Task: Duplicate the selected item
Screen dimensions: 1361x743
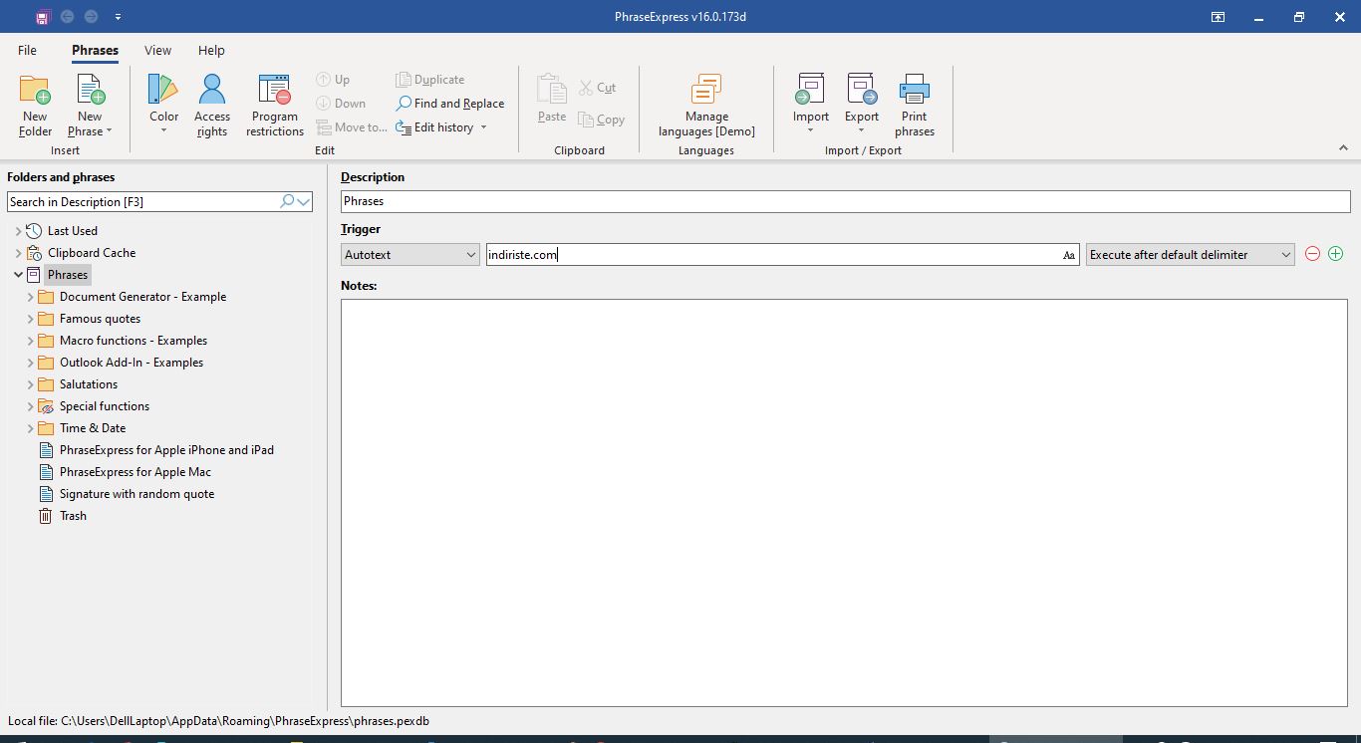Action: (x=429, y=80)
